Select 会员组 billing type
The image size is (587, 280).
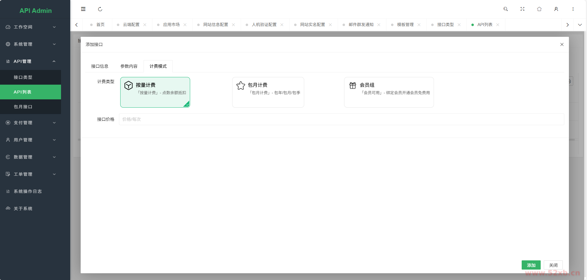pos(389,92)
